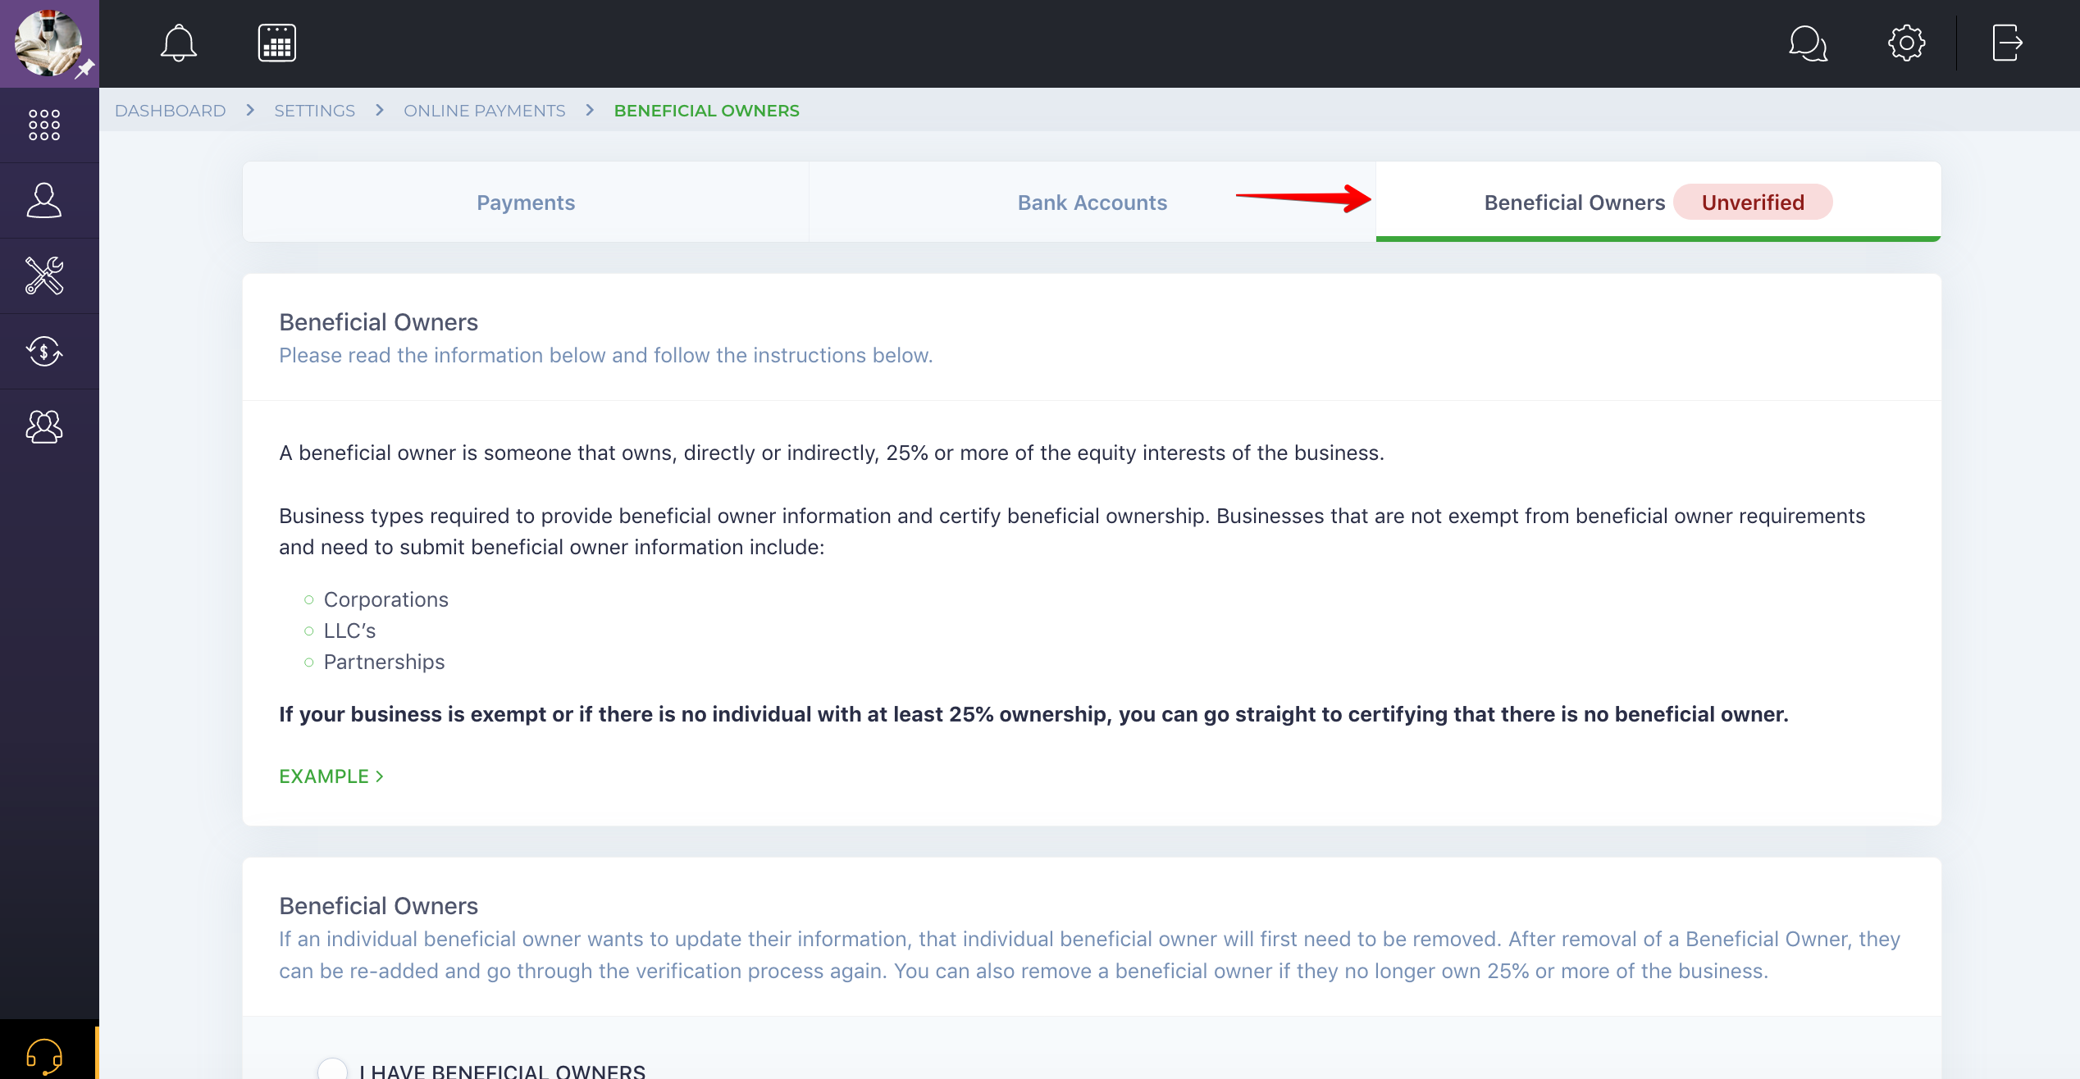Select the I Have Beneficial Owners radio

pos(332,1069)
